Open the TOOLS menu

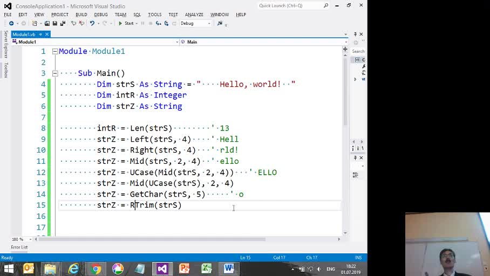point(155,15)
